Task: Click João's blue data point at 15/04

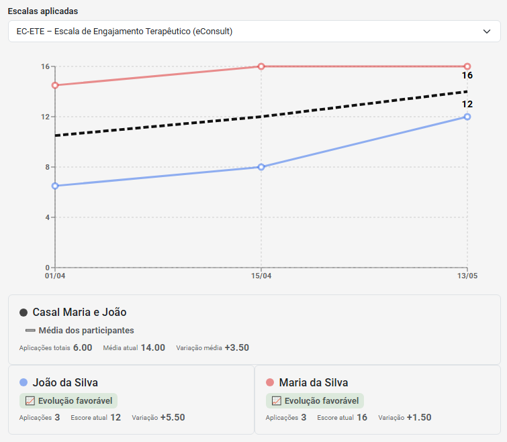Action: click(x=261, y=167)
